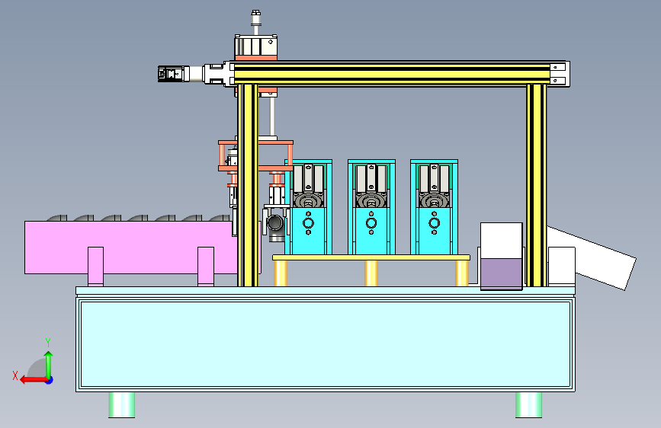Select the right pink conveyor support leg

[x=206, y=267]
